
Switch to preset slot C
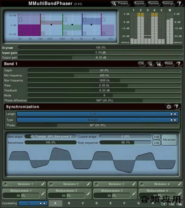(83, 203)
